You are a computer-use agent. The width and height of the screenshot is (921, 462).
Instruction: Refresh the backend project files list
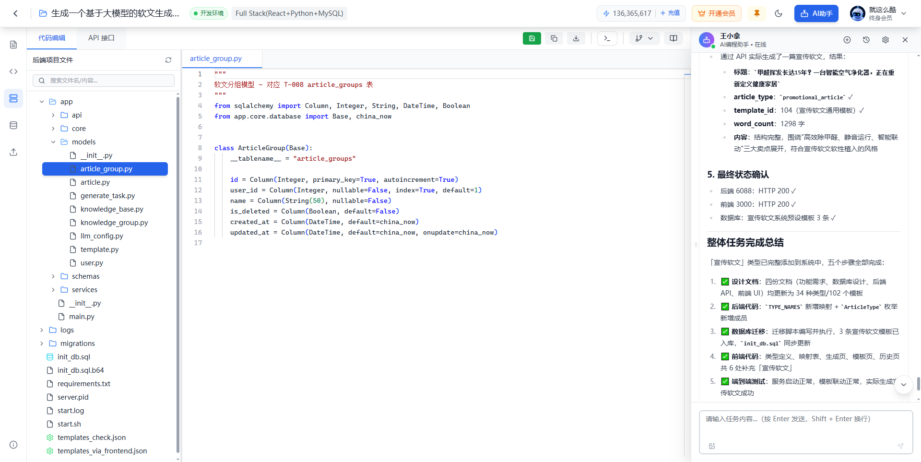coord(168,60)
